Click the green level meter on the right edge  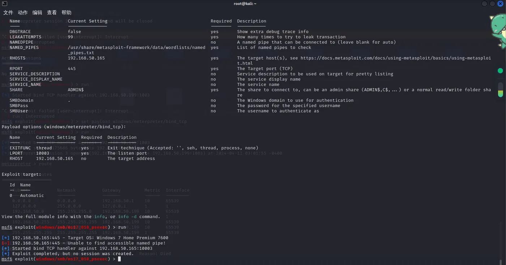pyautogui.click(x=500, y=90)
